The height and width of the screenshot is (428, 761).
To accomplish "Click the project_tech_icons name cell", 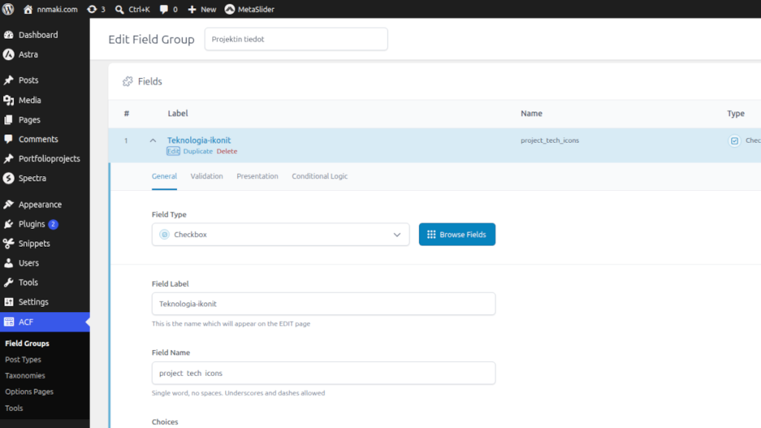I will pyautogui.click(x=550, y=140).
